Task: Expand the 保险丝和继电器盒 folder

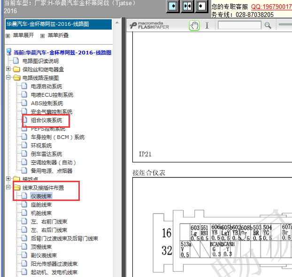Action: (8, 69)
